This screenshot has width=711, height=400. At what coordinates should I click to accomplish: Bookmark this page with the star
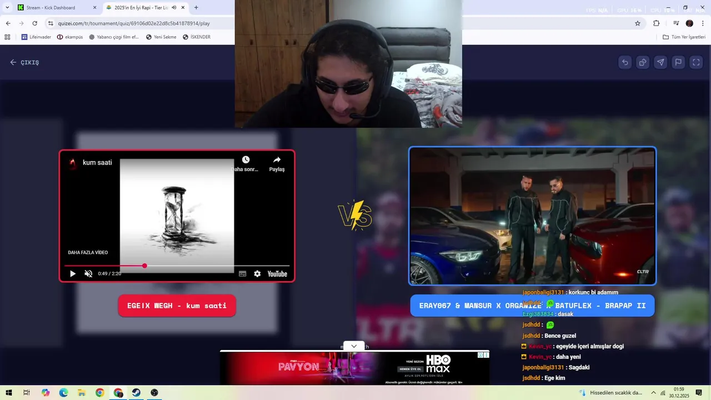coord(638,23)
